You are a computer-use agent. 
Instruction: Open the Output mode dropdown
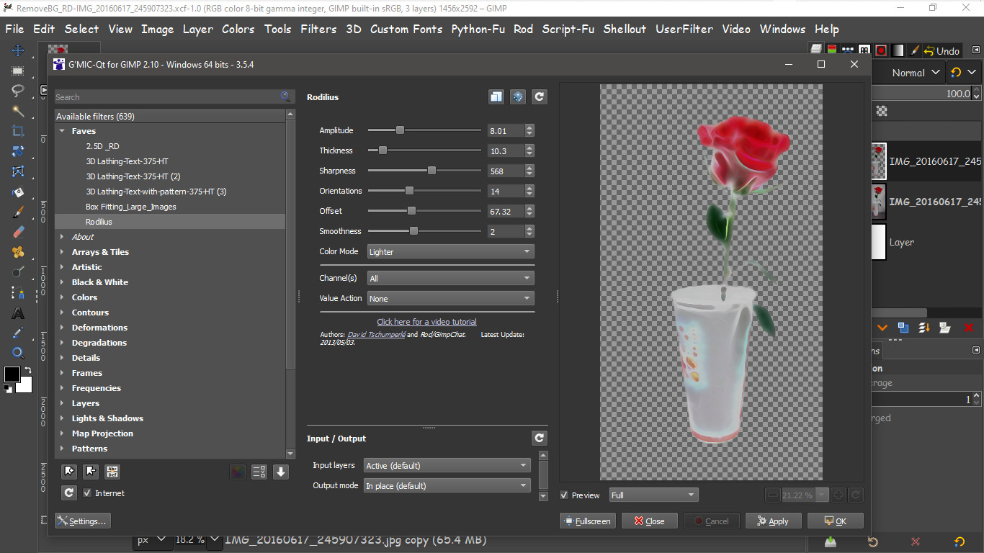(447, 486)
